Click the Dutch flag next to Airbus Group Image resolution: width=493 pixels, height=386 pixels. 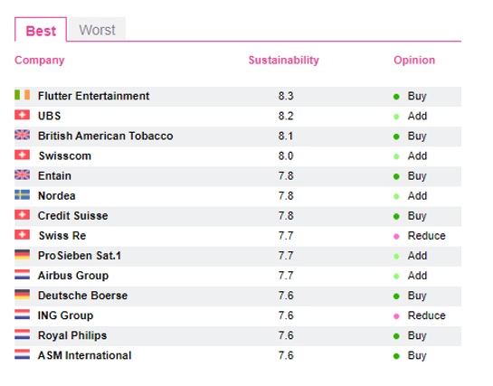[23, 275]
